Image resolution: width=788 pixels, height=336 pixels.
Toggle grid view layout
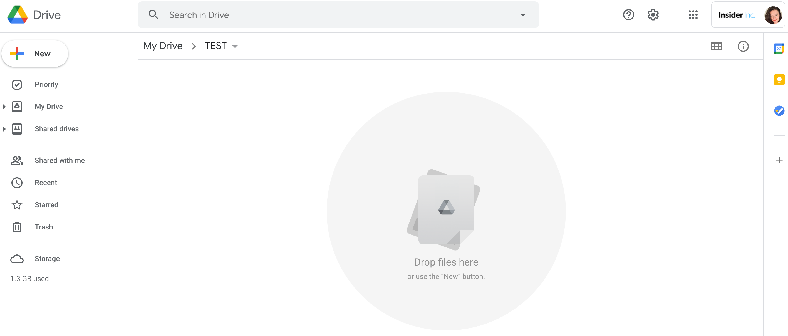click(717, 46)
